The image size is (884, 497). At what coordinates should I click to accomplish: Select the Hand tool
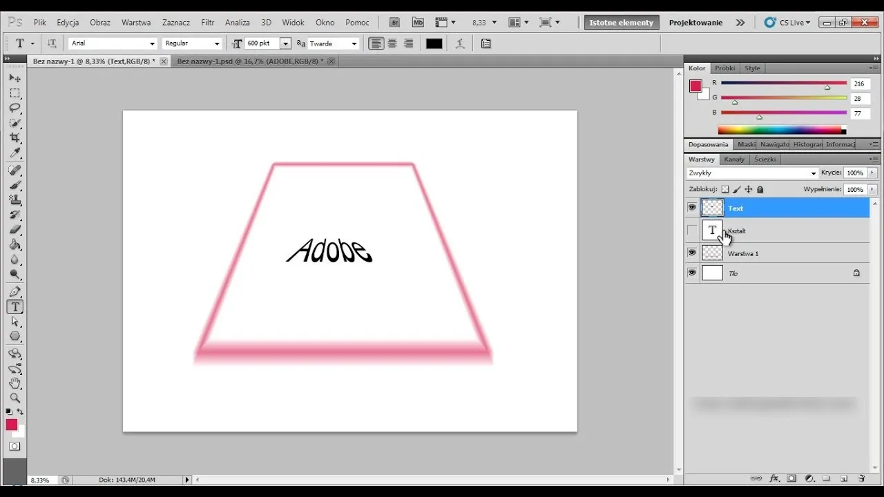coord(15,383)
